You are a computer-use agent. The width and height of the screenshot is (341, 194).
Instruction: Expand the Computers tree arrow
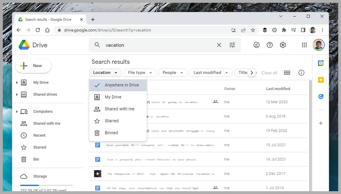pyautogui.click(x=17, y=111)
